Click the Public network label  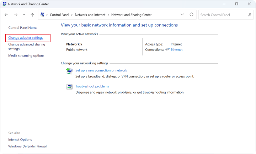tap(77, 50)
